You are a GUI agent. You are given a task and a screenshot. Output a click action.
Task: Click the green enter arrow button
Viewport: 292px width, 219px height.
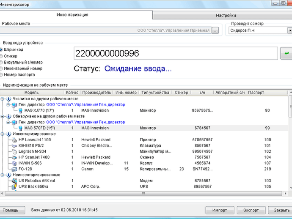[286, 53]
